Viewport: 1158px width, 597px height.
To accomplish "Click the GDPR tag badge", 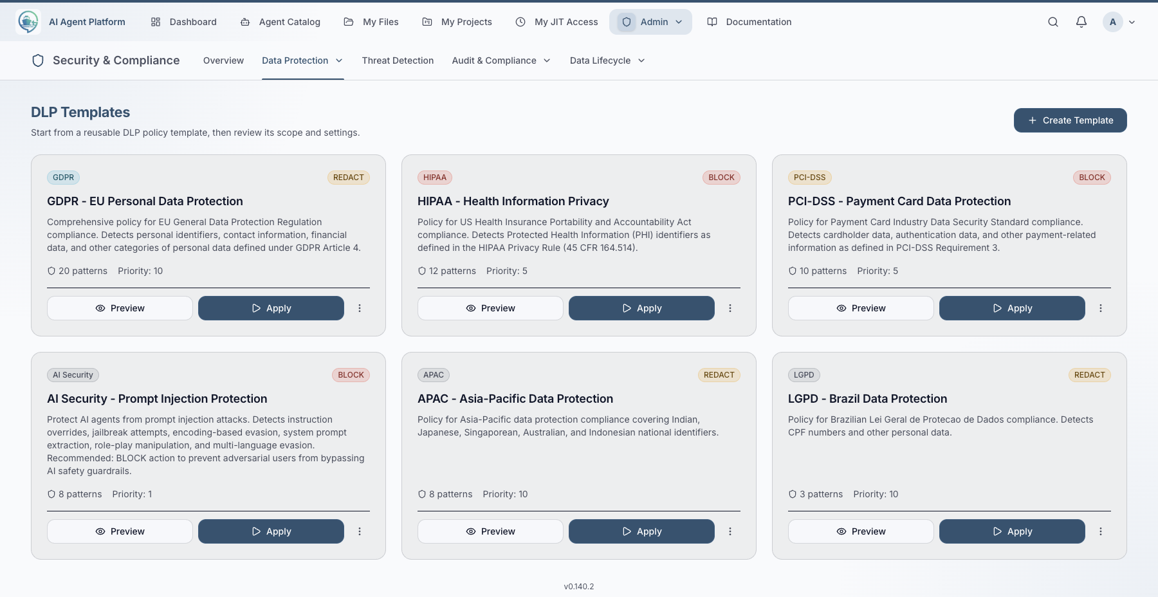I will 63,178.
